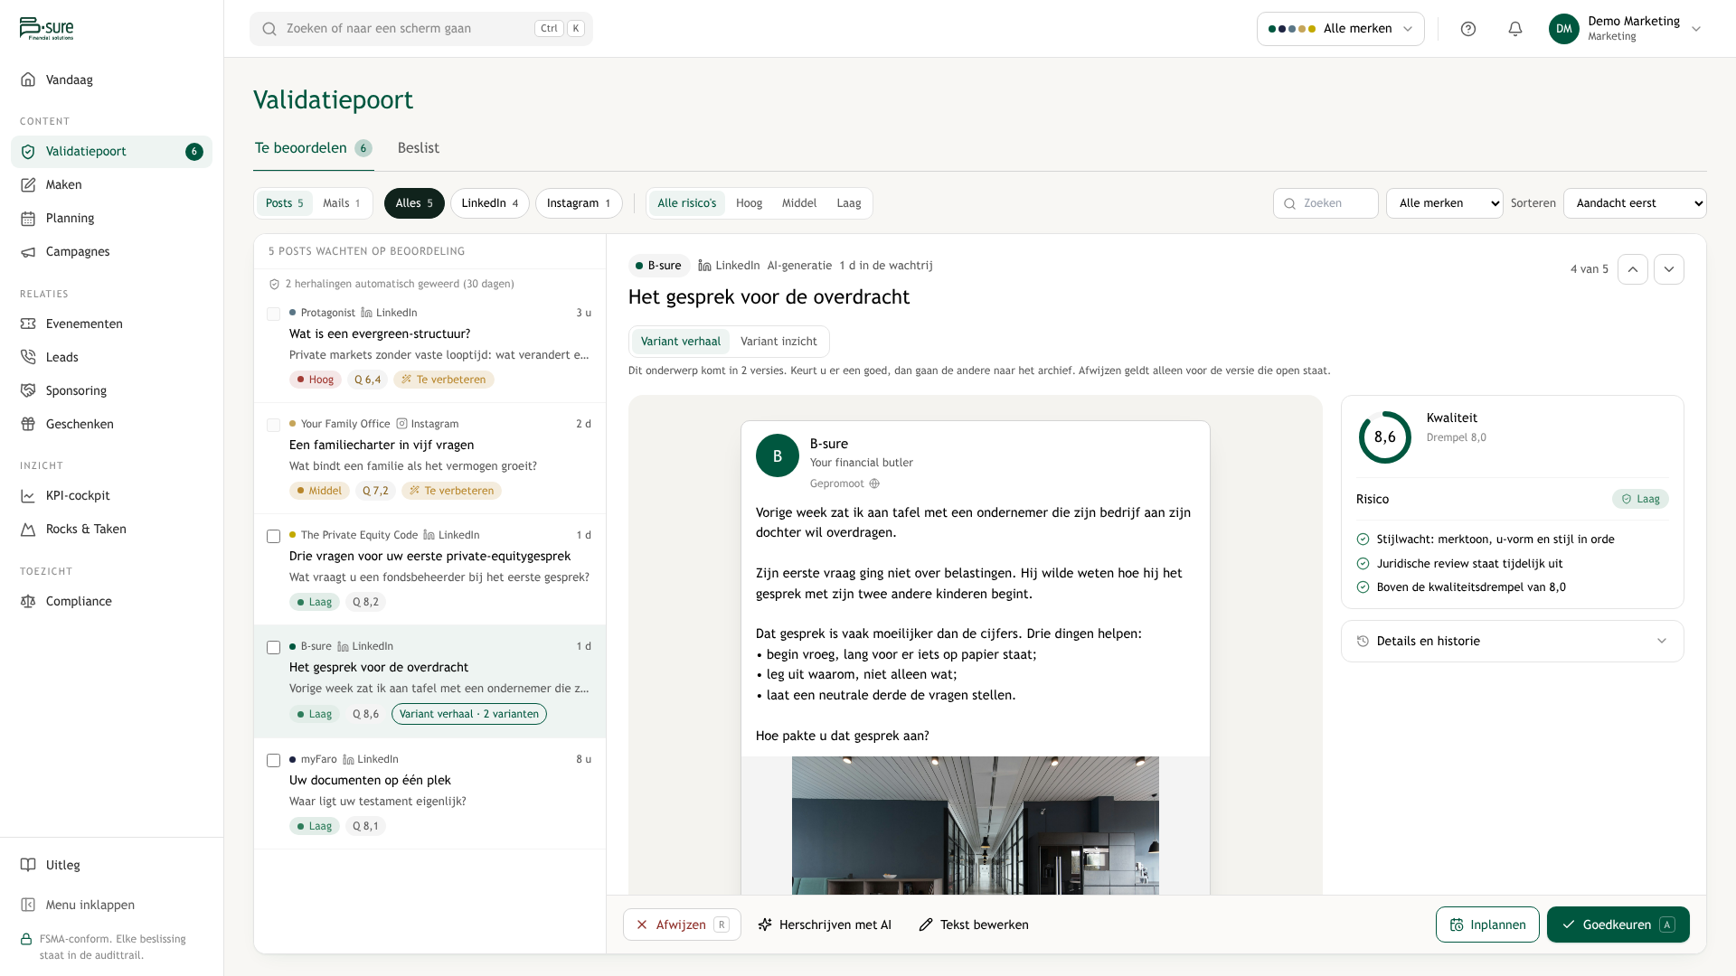1736x976 pixels.
Task: Open the Alle merken filter dropdown
Action: (1444, 203)
